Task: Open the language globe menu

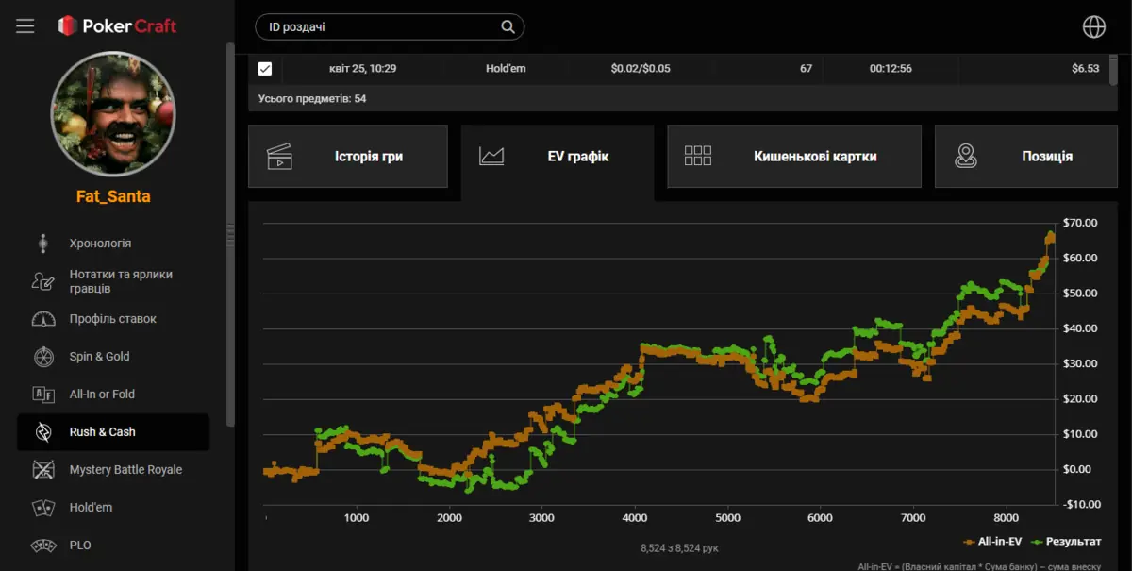Action: pyautogui.click(x=1093, y=27)
